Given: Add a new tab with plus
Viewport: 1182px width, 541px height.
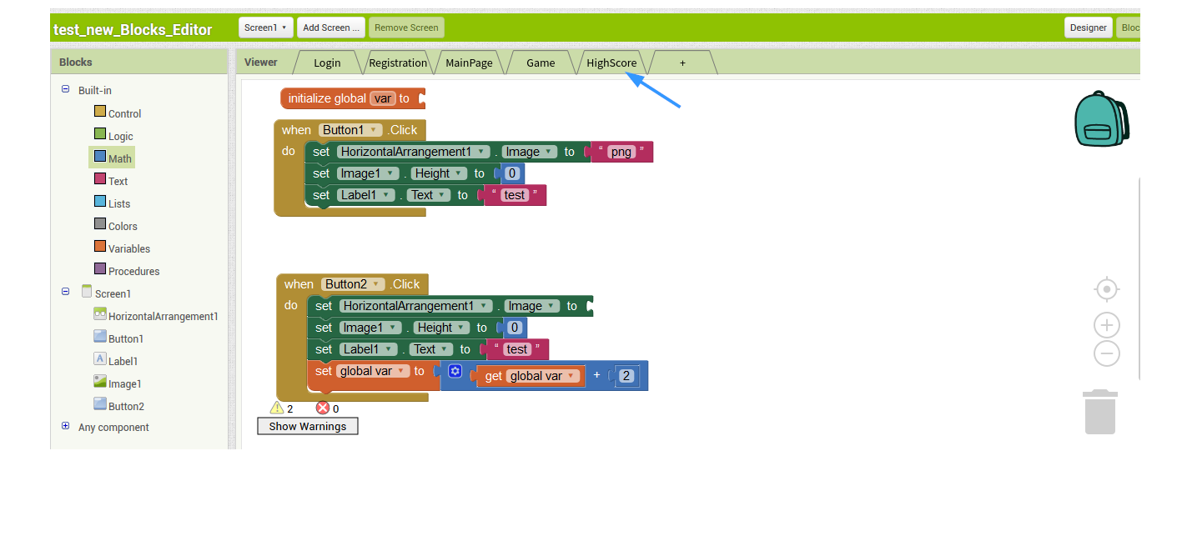Looking at the screenshot, I should 682,63.
